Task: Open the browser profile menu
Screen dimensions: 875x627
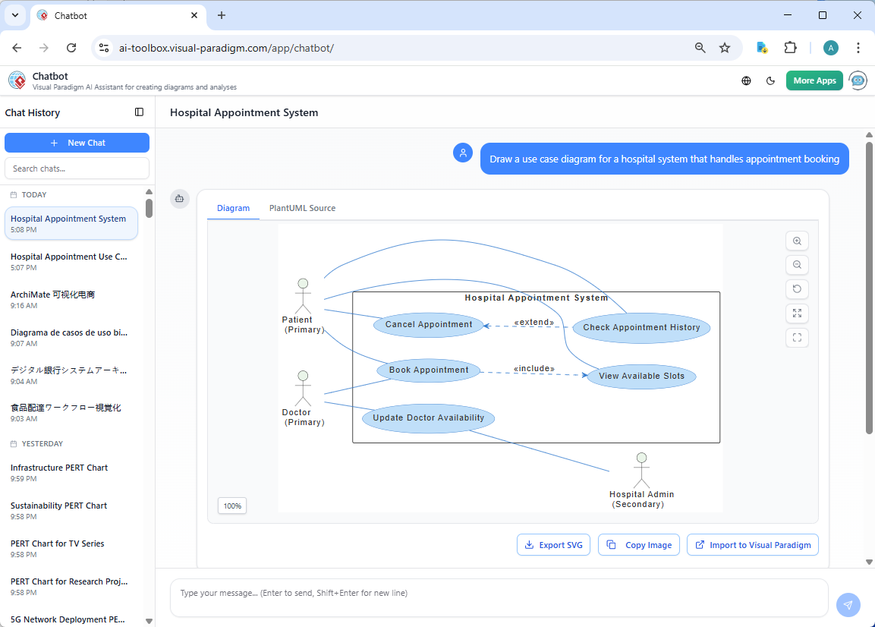Action: [830, 47]
